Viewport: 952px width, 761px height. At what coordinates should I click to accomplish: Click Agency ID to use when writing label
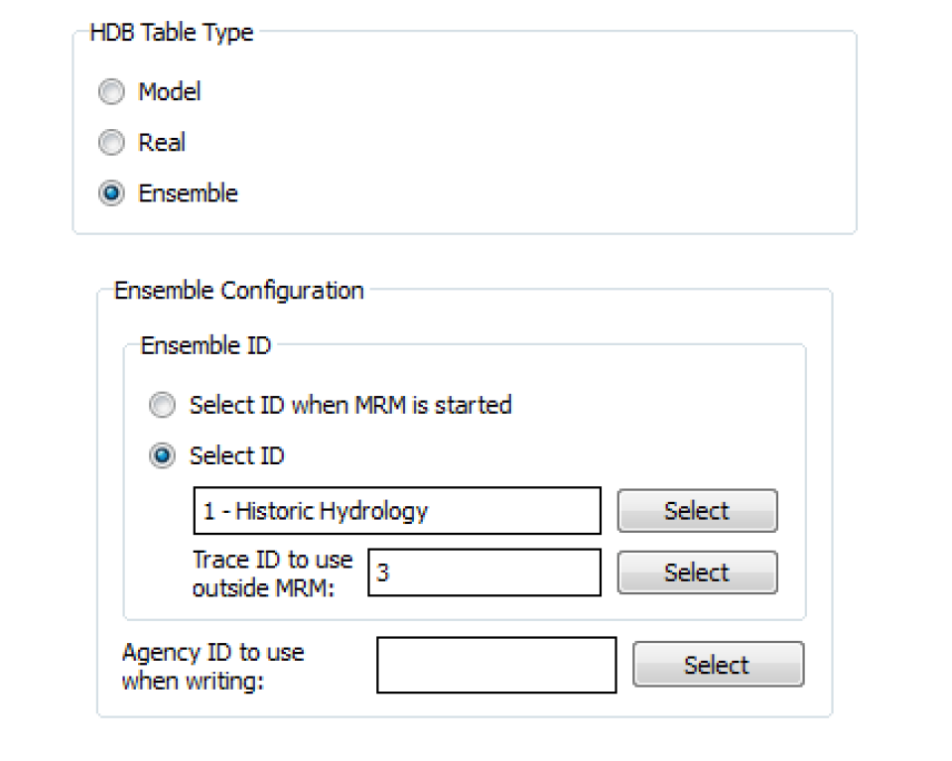pos(213,666)
